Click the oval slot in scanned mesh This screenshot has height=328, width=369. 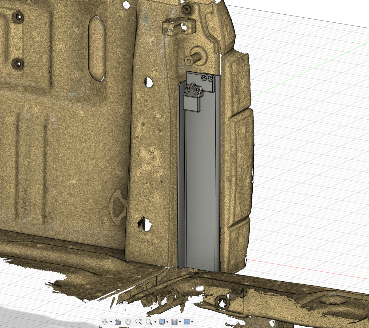pos(96,48)
